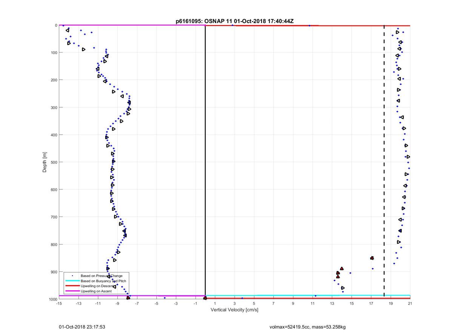Click x-axis tick label '13'
Image resolution: width=453 pixels, height=336 pixels.
[332, 303]
